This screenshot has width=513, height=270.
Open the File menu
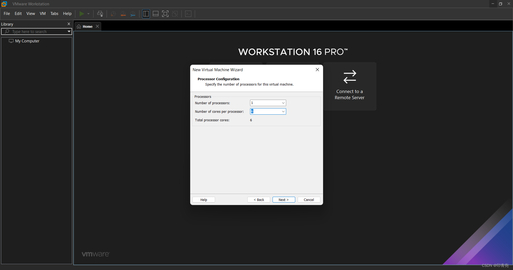pyautogui.click(x=7, y=14)
